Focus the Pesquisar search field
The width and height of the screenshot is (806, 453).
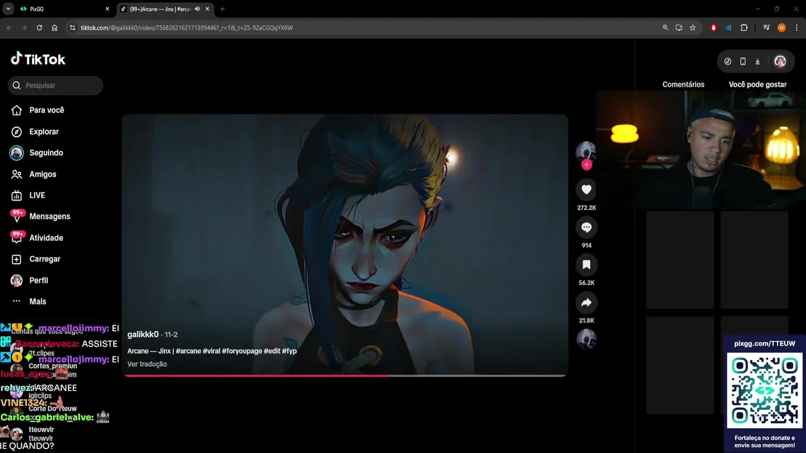tap(55, 86)
